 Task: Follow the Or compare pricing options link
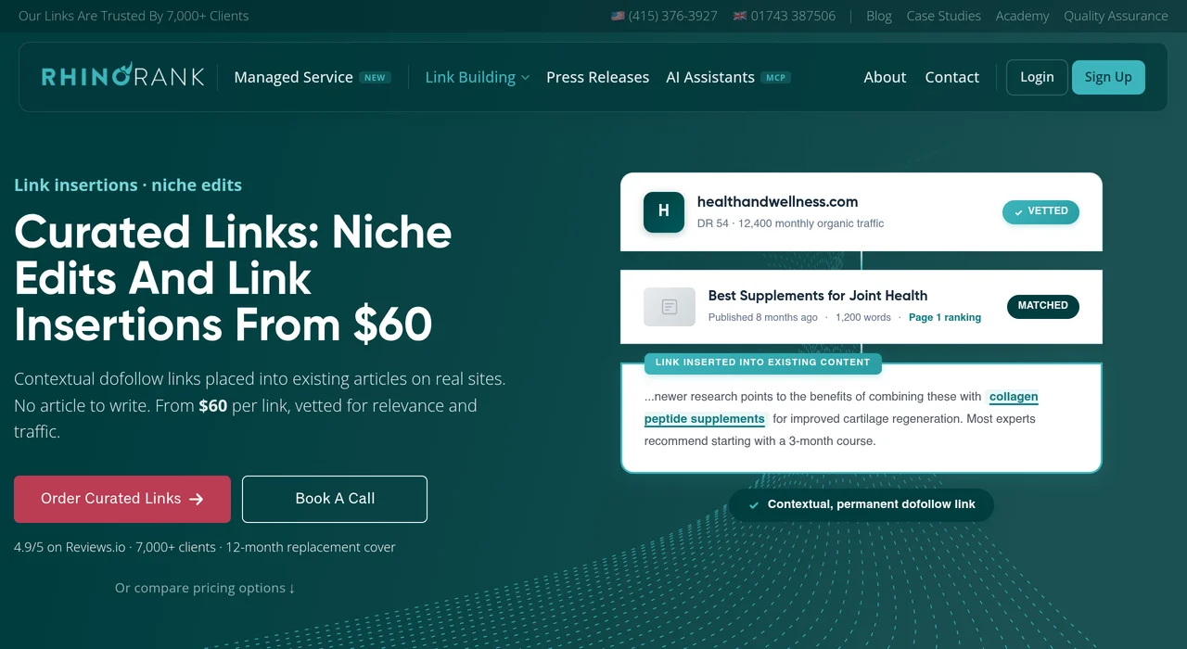[x=205, y=588]
